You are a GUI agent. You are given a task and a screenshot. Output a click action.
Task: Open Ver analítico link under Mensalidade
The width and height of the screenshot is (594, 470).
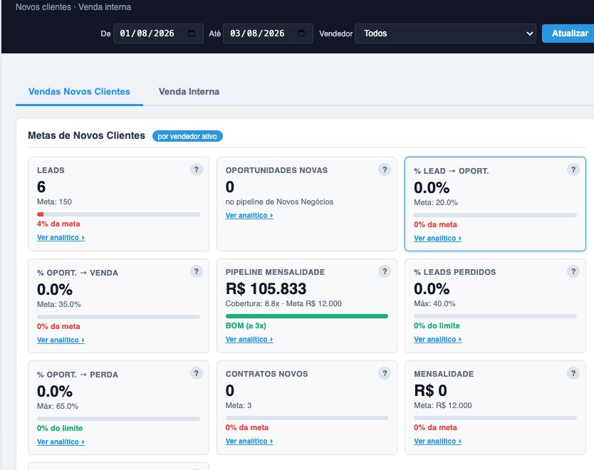pos(437,442)
